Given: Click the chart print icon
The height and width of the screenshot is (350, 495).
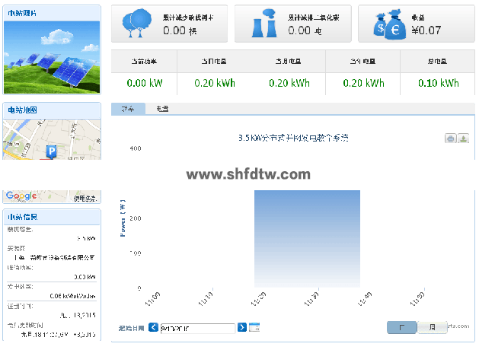Looking at the screenshot, I should [451, 138].
